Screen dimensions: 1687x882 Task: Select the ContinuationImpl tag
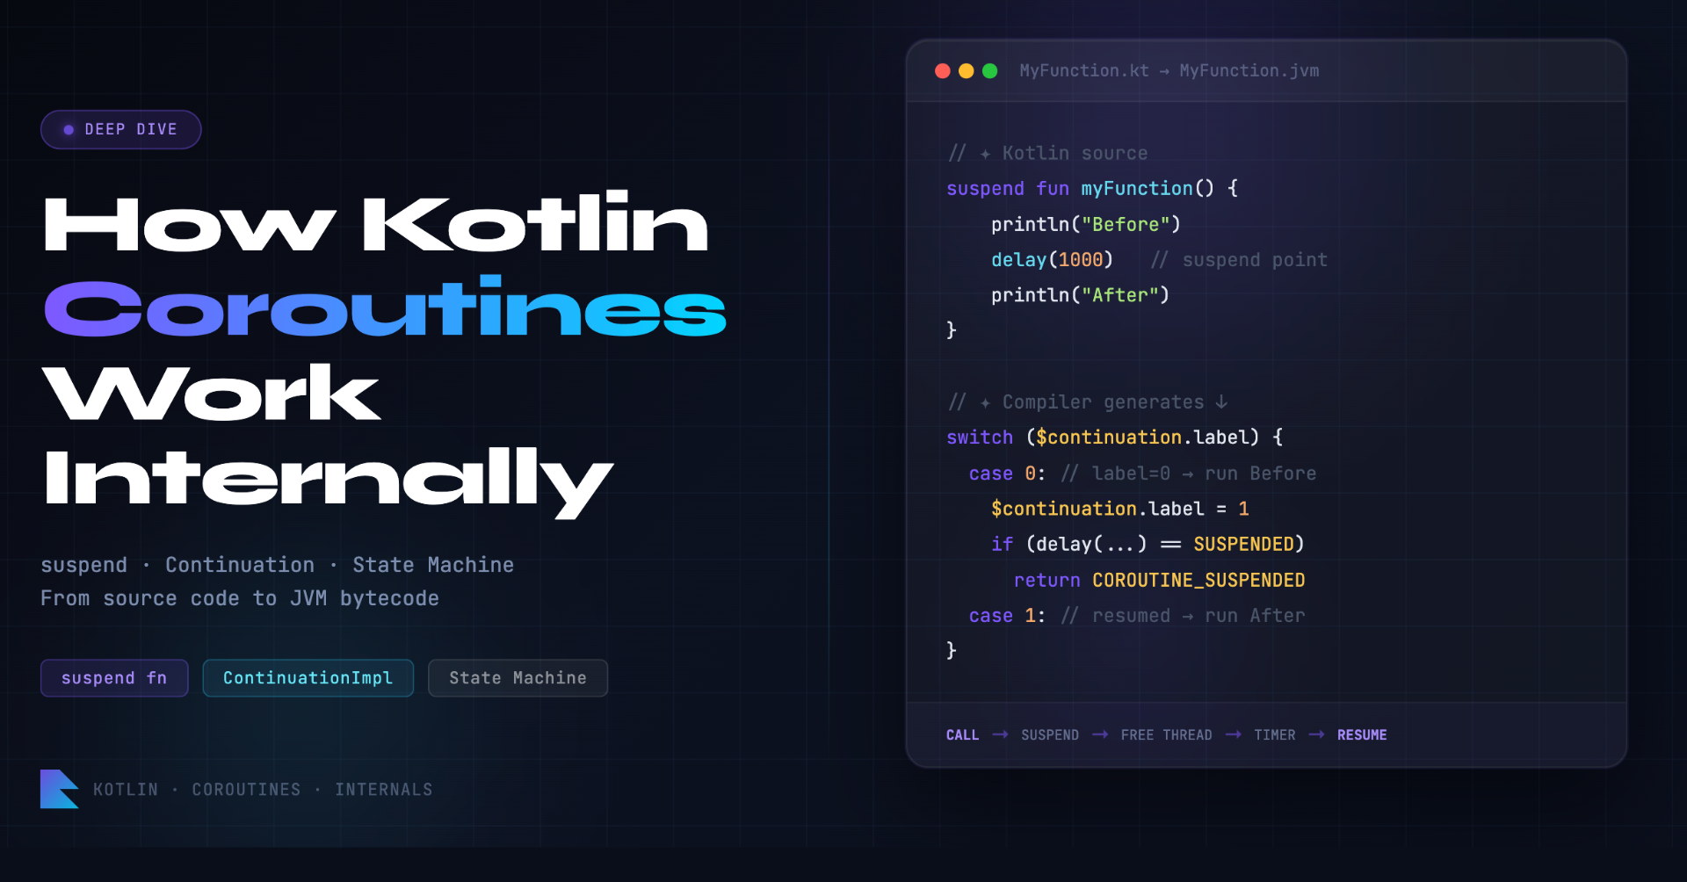pos(308,678)
